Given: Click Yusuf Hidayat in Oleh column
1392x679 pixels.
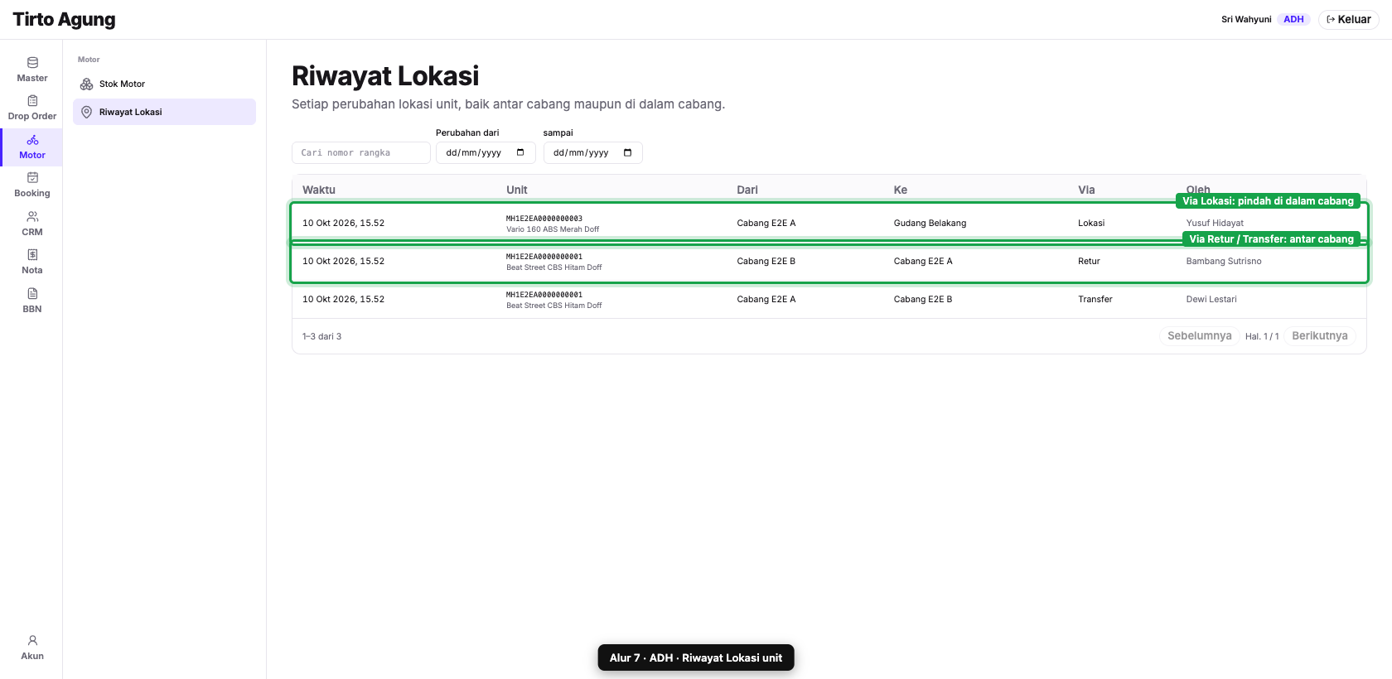Looking at the screenshot, I should click(1215, 223).
